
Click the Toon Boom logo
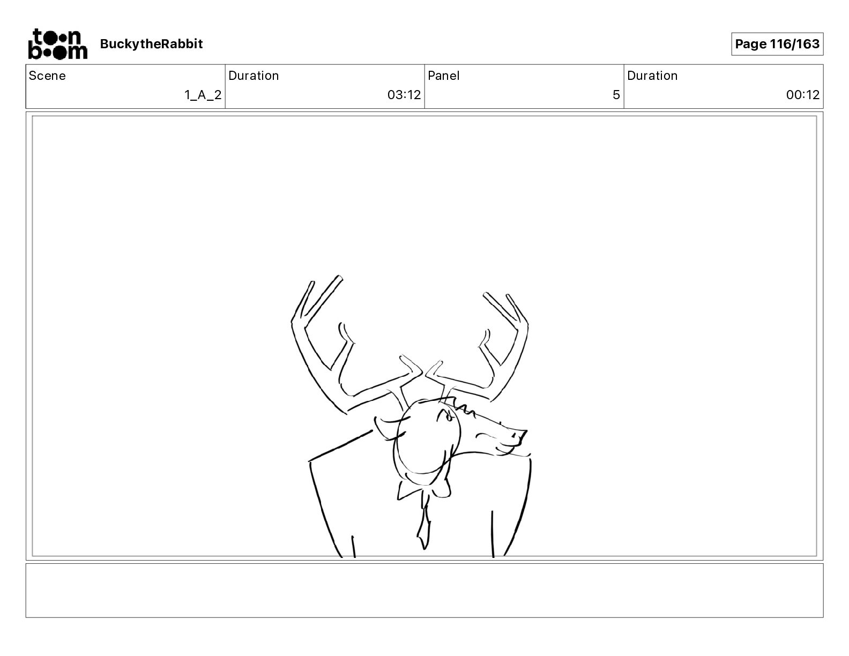tap(57, 43)
